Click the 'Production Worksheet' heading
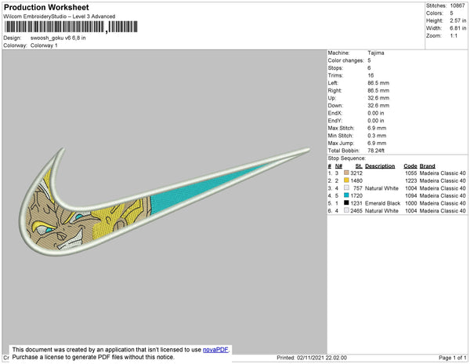The image size is (470, 364). coord(46,7)
